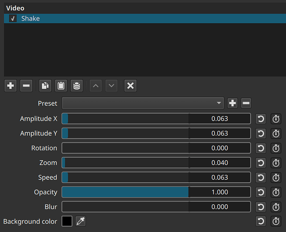Open the black Background color swatch
286x232 pixels.
[x=67, y=221]
